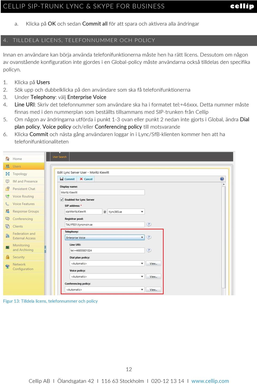The width and height of the screenshot is (257, 384).
Task: Click the help icon beside Telephony dropdown
Action: pyautogui.click(x=149, y=237)
